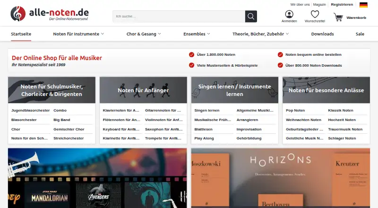Open 'Trompete für Anfä...' link

pyautogui.click(x=163, y=138)
